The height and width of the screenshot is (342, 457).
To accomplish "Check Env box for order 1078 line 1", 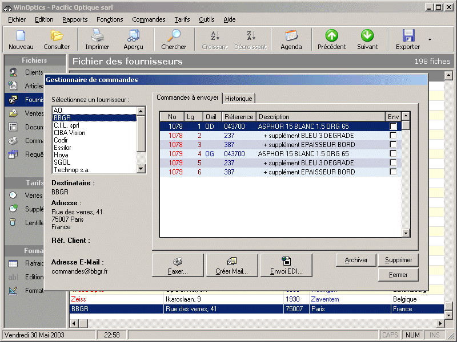I will point(393,127).
